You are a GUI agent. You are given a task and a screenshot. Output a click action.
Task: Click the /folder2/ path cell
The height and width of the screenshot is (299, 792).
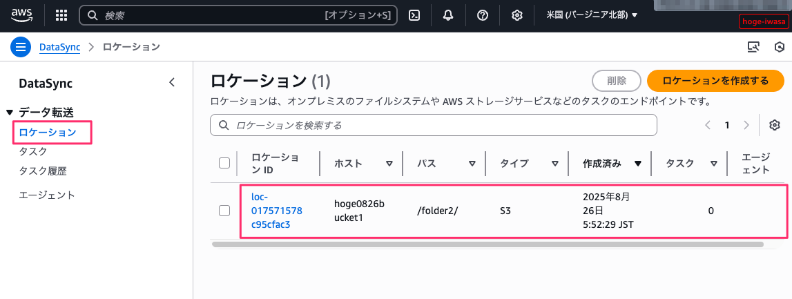tap(437, 211)
